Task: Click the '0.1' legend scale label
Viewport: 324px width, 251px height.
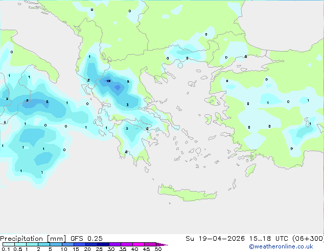Action: coord(6,249)
